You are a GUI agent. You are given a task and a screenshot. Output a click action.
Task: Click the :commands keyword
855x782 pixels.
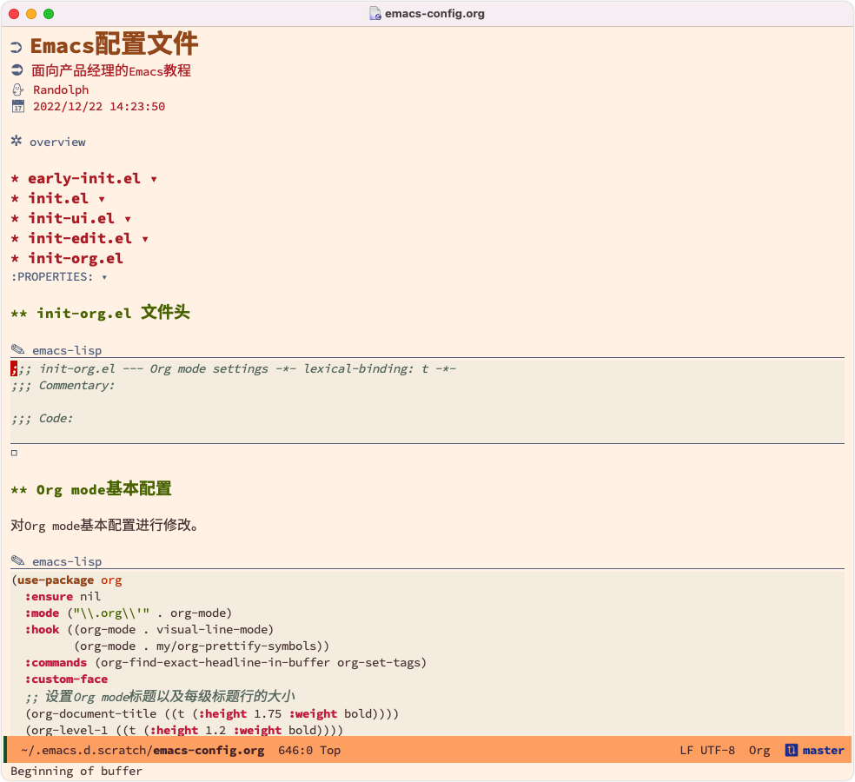point(56,663)
